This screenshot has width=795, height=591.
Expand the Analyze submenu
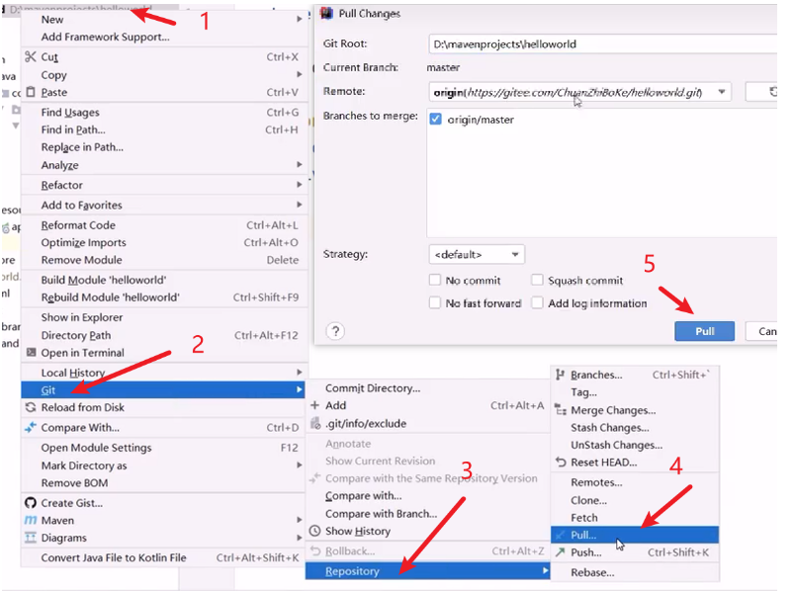(x=164, y=165)
